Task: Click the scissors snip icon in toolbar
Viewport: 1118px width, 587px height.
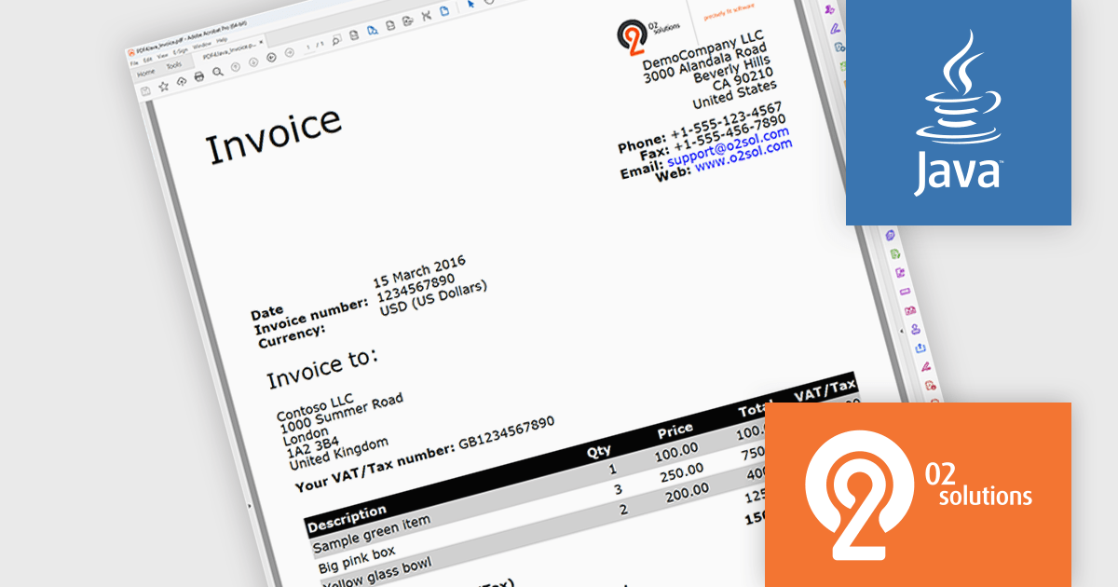Action: [426, 16]
